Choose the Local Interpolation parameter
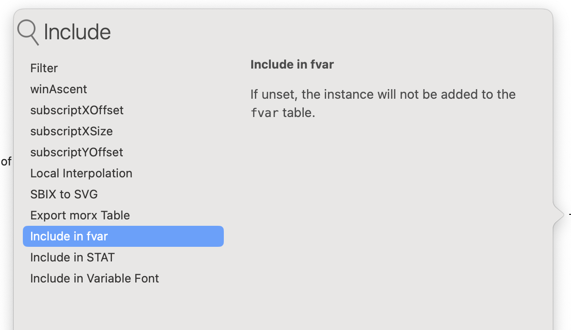571x330 pixels. [x=81, y=173]
